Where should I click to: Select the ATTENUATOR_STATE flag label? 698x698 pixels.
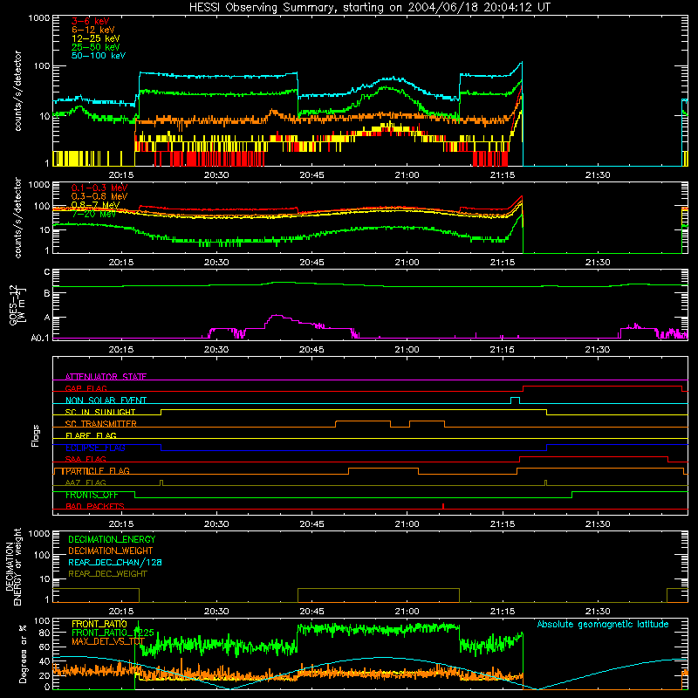coord(106,377)
